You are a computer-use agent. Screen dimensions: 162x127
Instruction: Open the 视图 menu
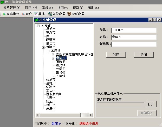tap(62, 8)
